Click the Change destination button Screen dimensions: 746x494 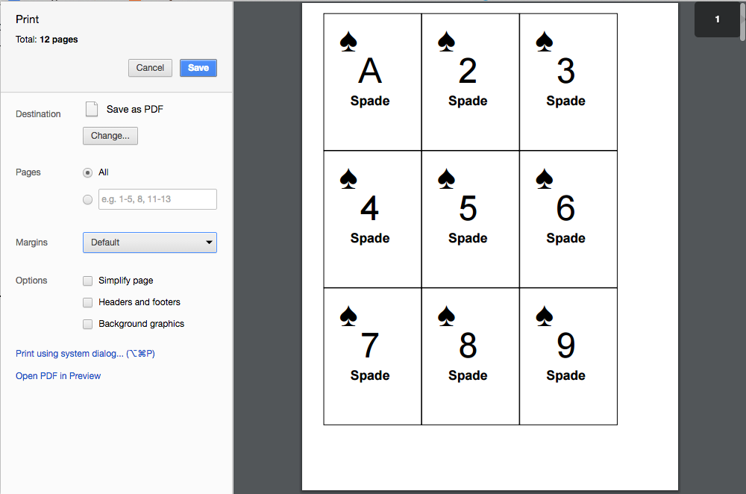[x=110, y=136]
